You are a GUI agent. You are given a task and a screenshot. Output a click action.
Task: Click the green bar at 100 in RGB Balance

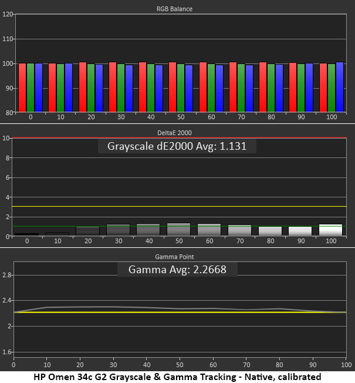pos(332,88)
